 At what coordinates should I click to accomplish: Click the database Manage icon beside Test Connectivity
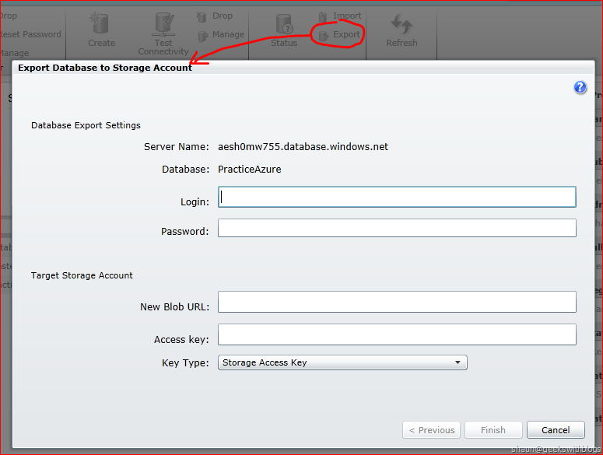tap(202, 36)
